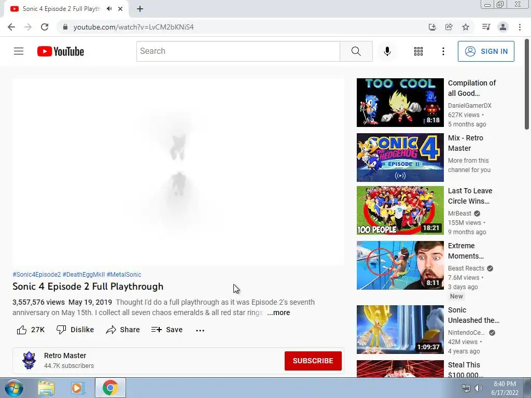Mute tab using speaker icon on tab
The height and width of the screenshot is (398, 531).
109,9
